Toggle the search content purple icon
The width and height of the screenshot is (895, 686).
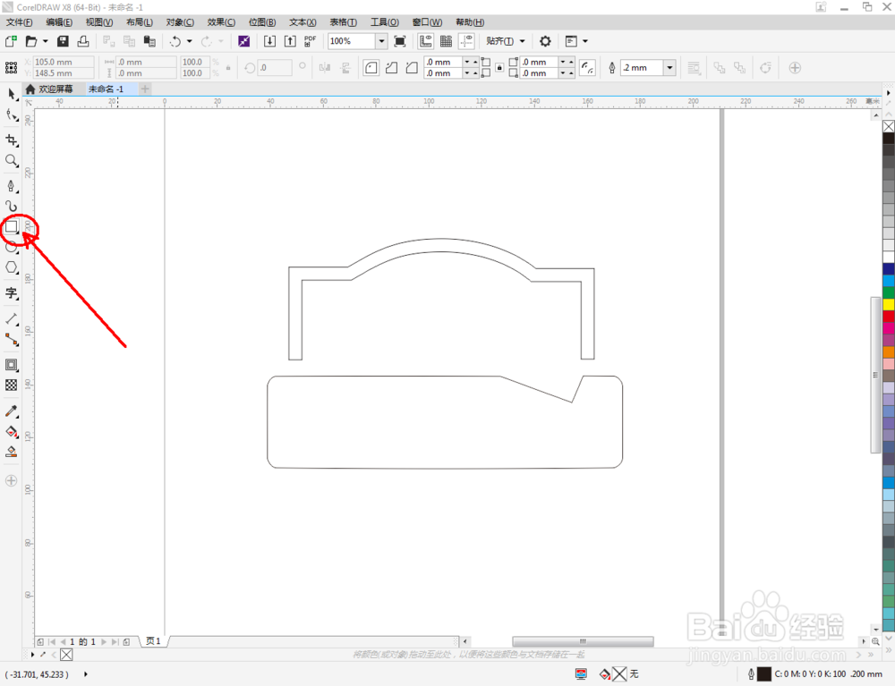pyautogui.click(x=243, y=41)
